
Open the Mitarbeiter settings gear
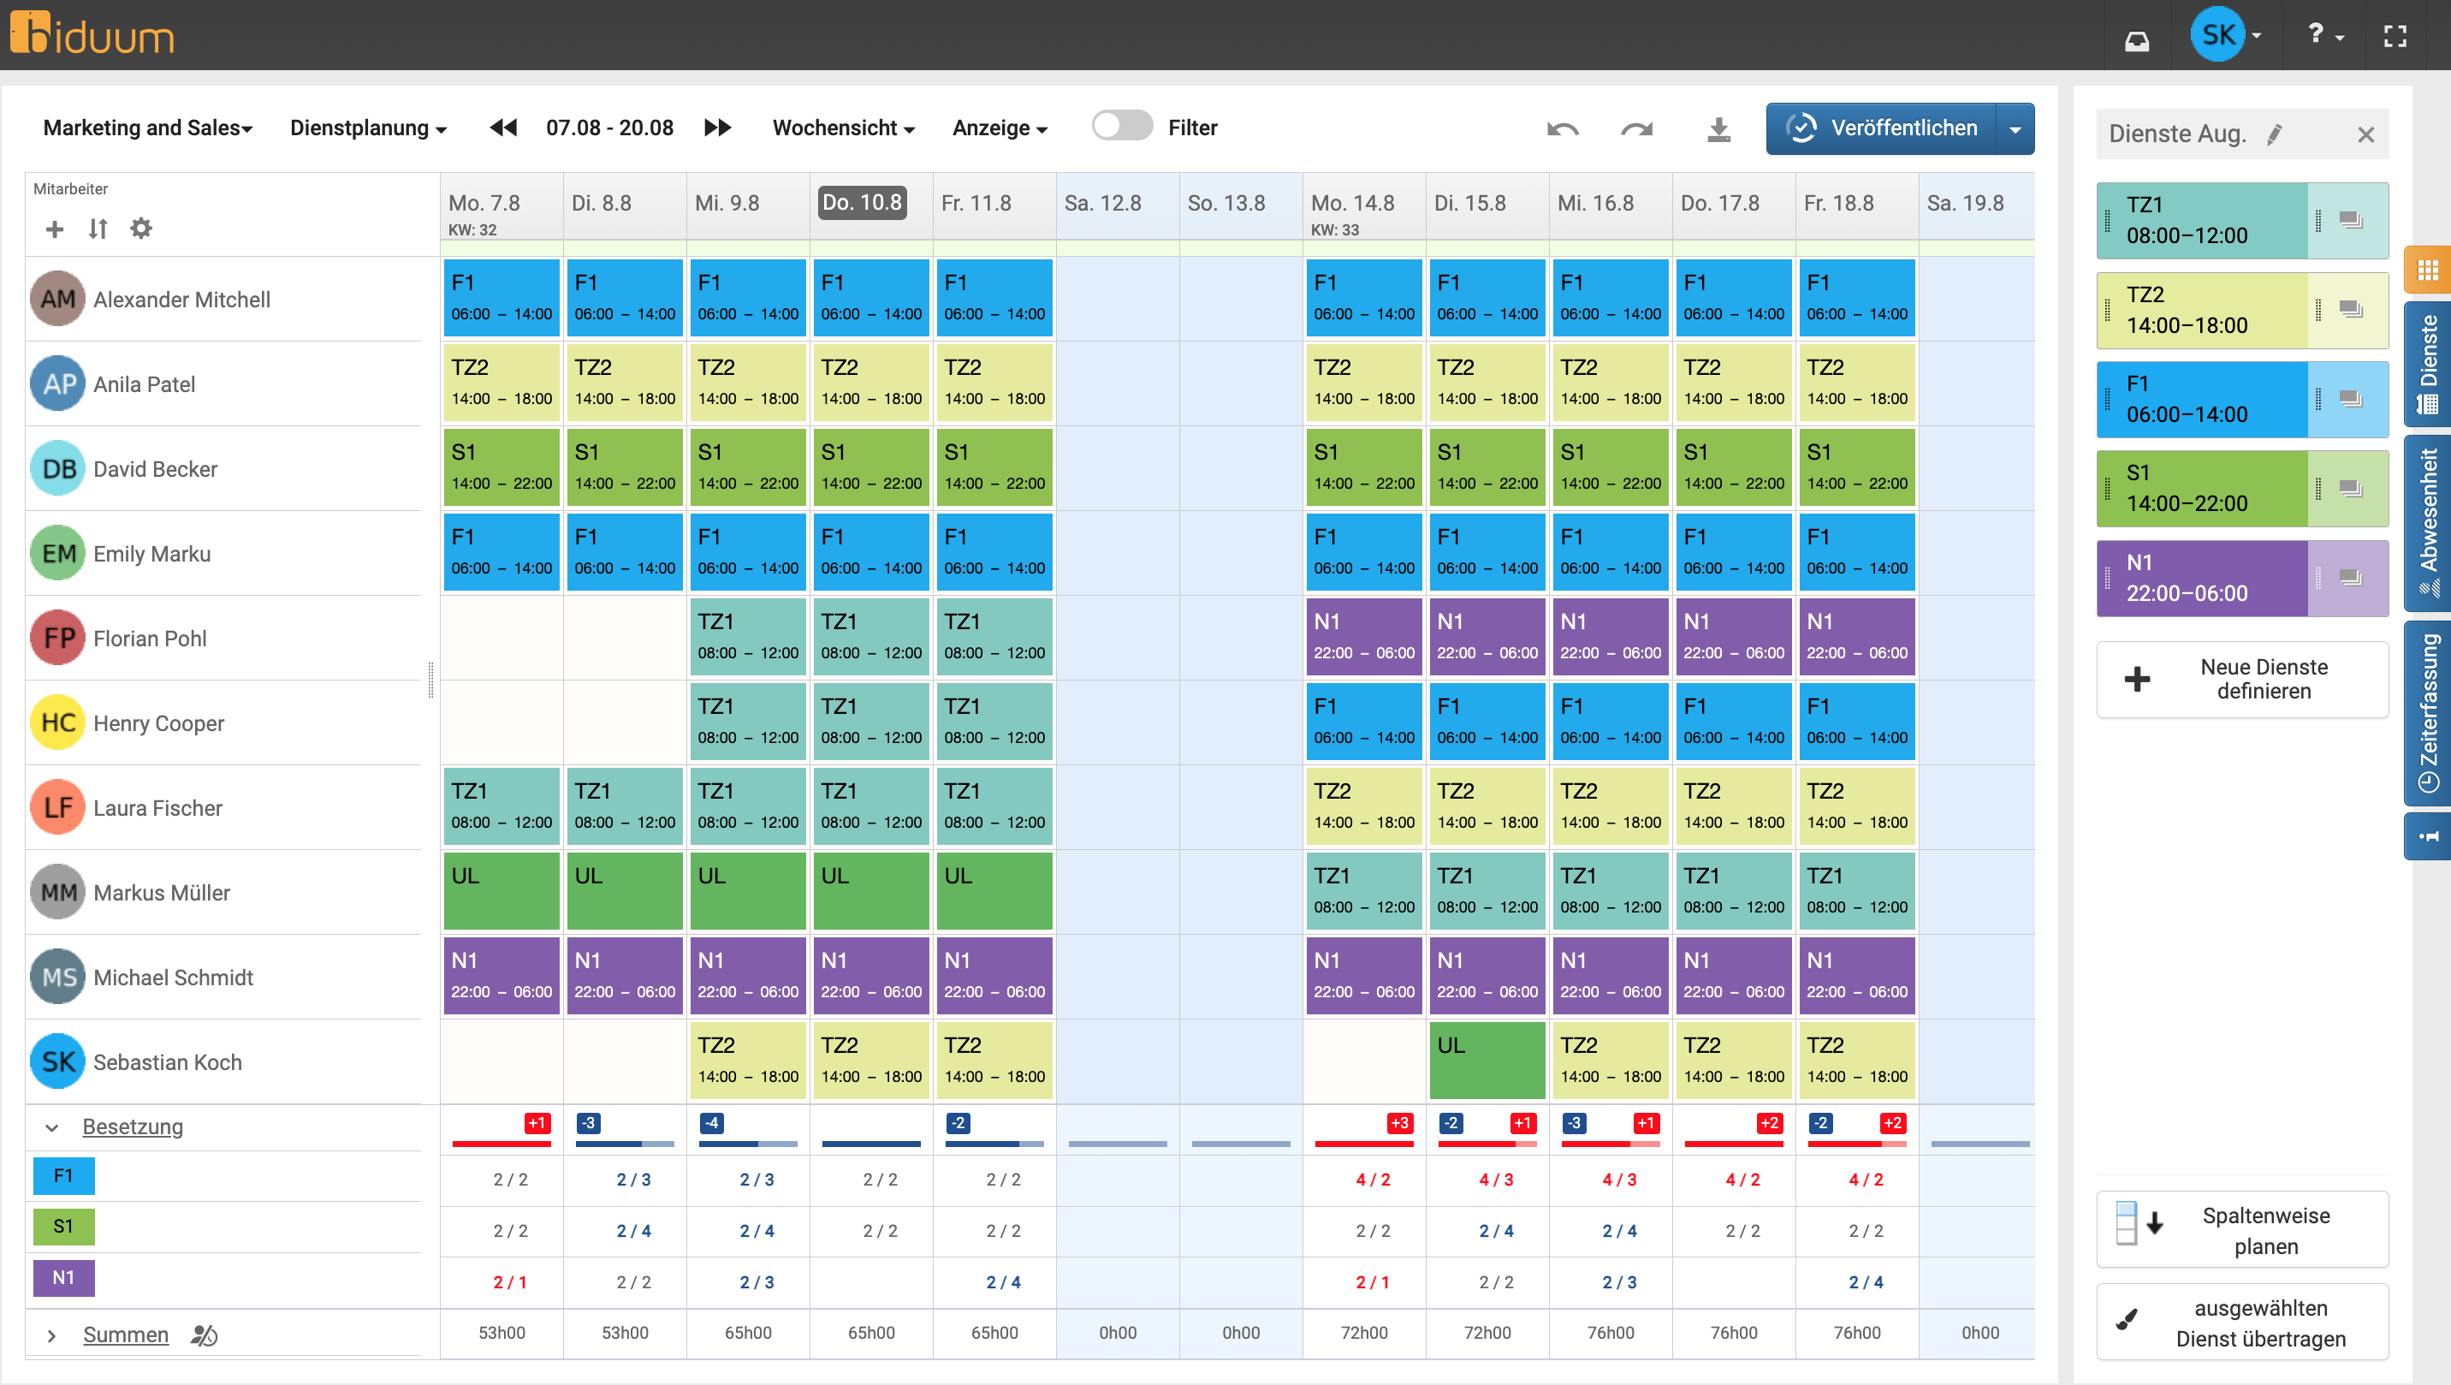pos(141,229)
